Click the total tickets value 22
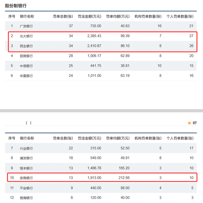The image size is (203, 203). [x=71, y=148]
